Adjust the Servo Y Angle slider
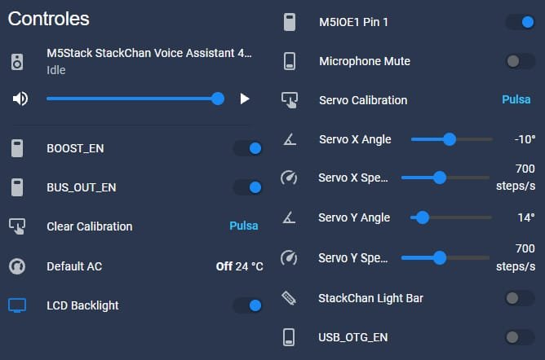The height and width of the screenshot is (360, 545). (451, 217)
